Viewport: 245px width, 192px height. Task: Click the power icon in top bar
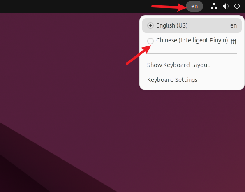pos(237,6)
